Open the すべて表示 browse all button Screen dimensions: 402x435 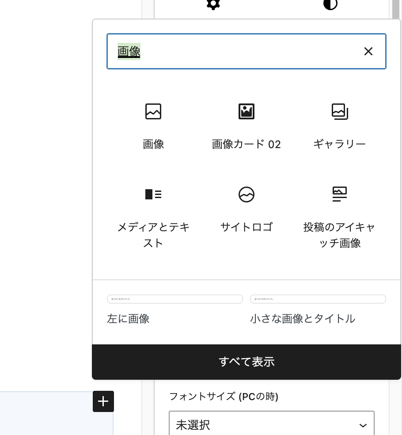[x=247, y=362]
